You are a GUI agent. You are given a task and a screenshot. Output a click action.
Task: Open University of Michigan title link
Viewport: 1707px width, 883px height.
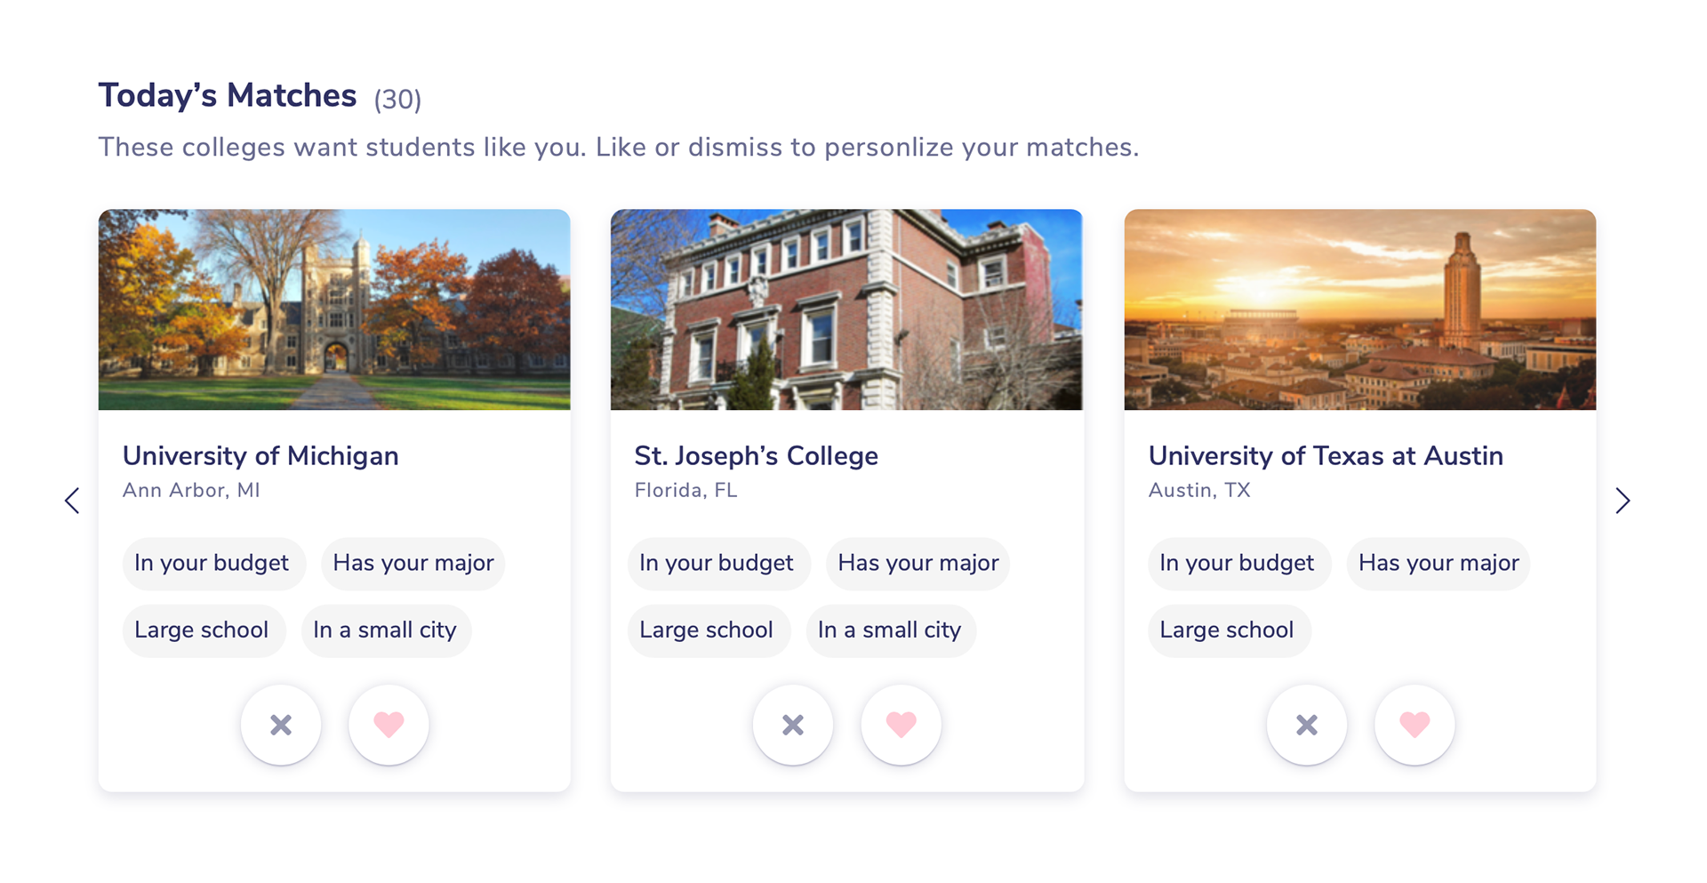(x=260, y=456)
